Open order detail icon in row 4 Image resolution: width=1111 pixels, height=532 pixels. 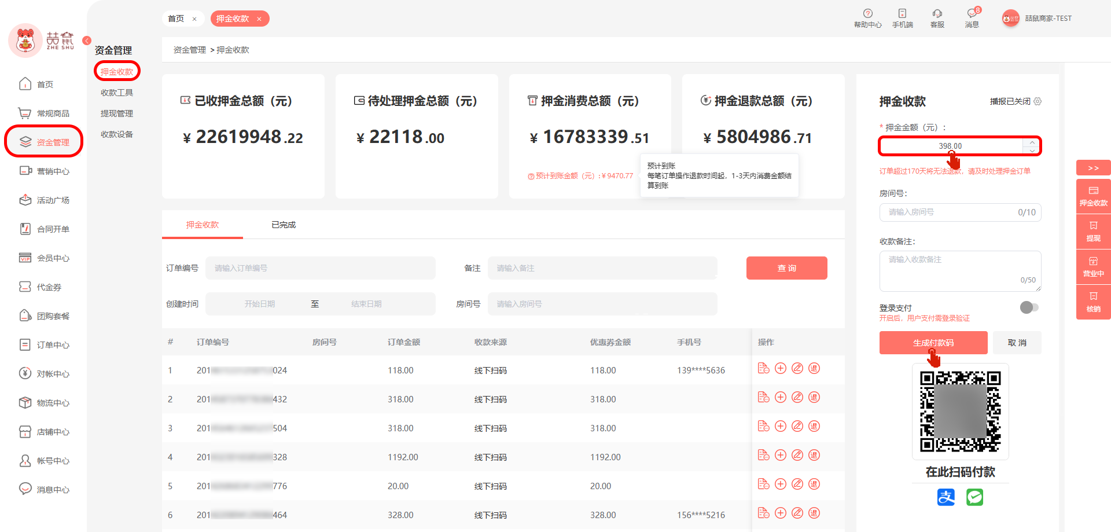pos(764,456)
